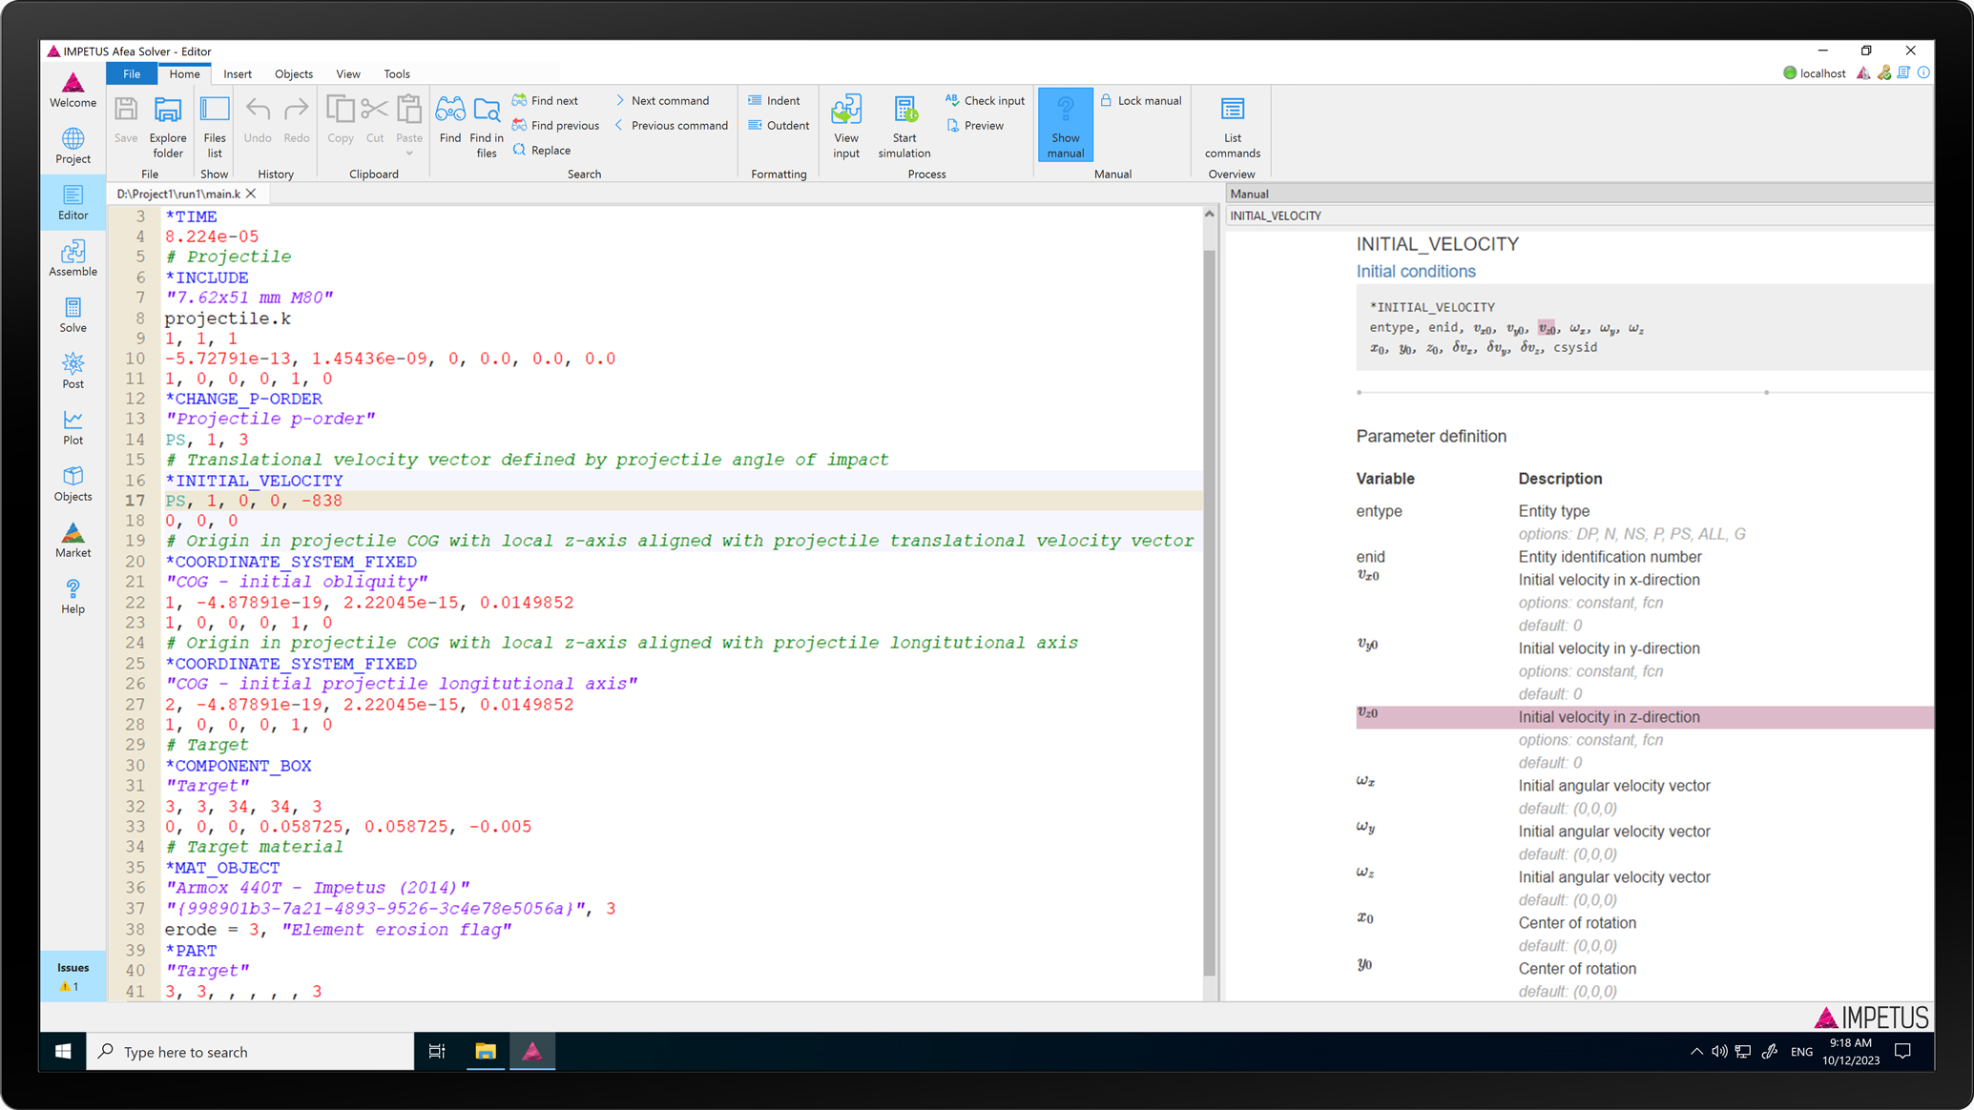Enable Indent formatting option
The image size is (1974, 1110).
click(x=773, y=100)
